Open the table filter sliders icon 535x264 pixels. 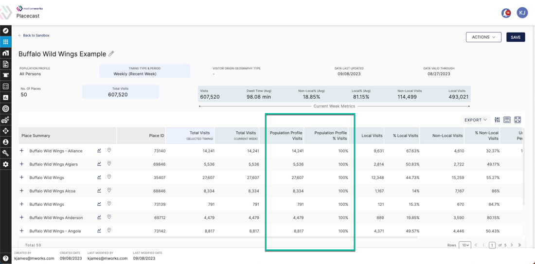497,120
